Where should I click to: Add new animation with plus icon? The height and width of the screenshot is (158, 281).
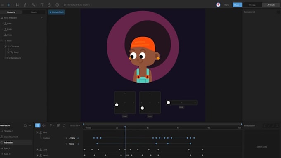coord(30,125)
